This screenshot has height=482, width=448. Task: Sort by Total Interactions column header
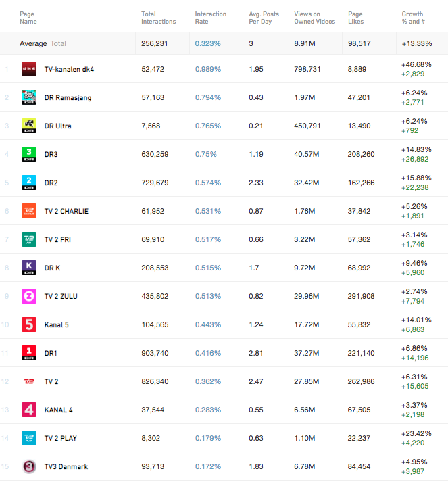pyautogui.click(x=158, y=18)
